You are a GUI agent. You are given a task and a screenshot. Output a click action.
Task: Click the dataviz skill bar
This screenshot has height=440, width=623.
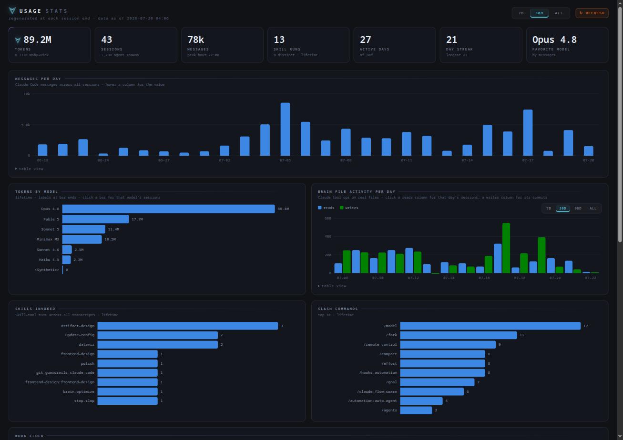(158, 344)
